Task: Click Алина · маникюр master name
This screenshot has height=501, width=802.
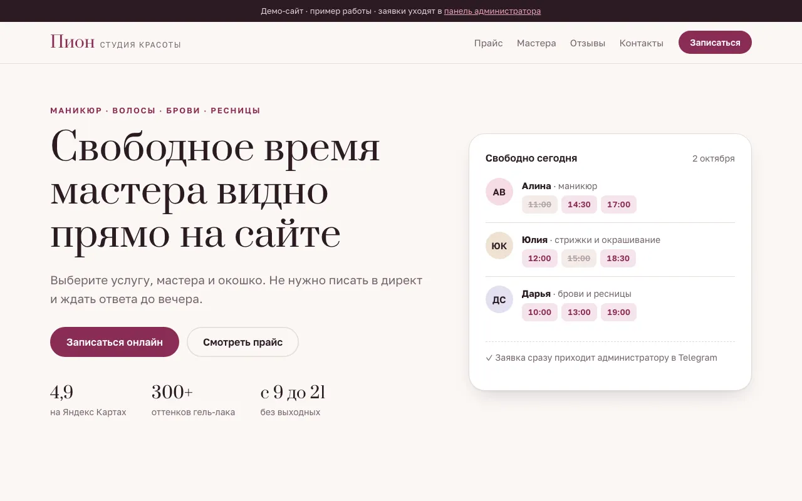Action: coord(560,186)
